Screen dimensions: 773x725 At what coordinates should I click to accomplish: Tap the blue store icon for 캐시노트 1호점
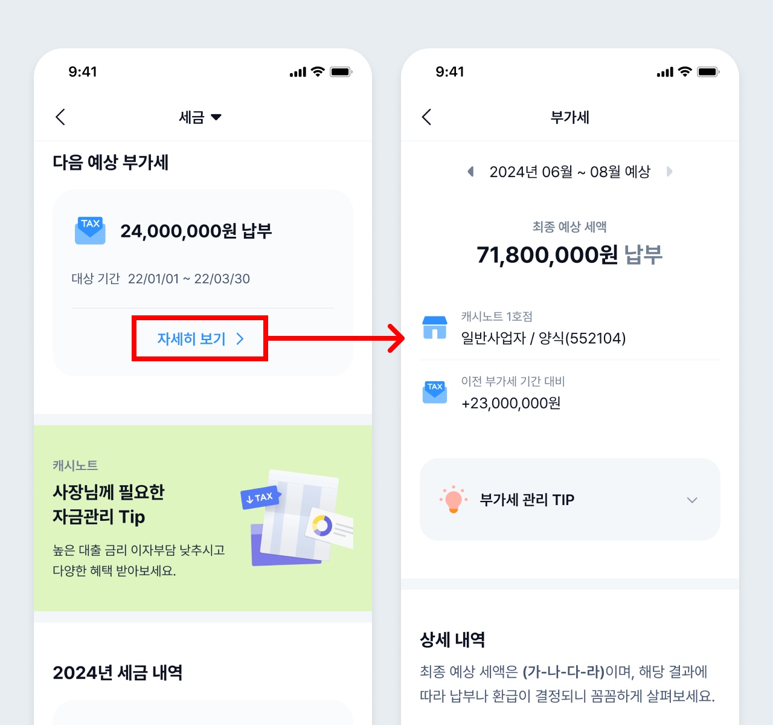click(435, 327)
